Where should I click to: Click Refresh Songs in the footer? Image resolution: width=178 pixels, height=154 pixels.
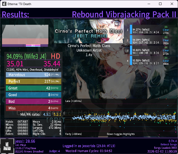168,144
